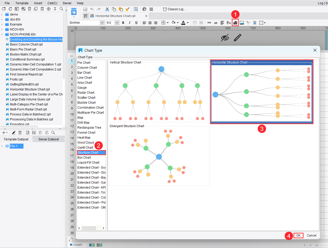Click the Cut scissors icon
Image resolution: width=328 pixels, height=248 pixels.
107,9
